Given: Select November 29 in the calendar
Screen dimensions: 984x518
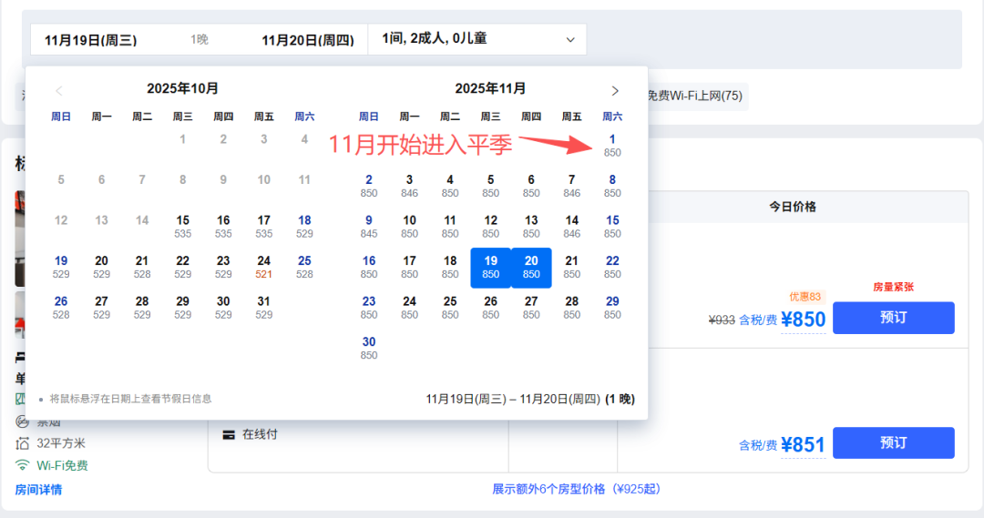Looking at the screenshot, I should coord(612,308).
